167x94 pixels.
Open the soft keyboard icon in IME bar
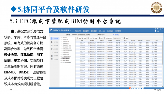pos(138,88)
